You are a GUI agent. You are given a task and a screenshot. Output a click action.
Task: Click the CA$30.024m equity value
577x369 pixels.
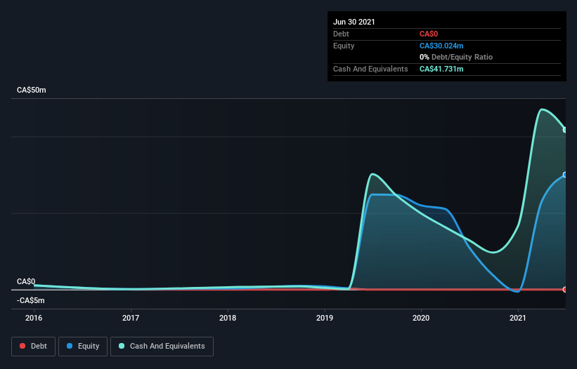click(x=441, y=46)
